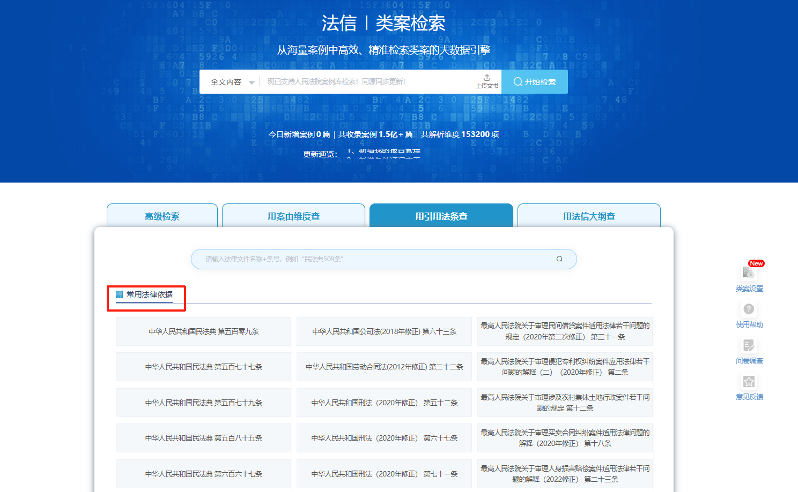
Task: Click the 今日新增案例 0 篇 statistic
Action: coord(299,134)
